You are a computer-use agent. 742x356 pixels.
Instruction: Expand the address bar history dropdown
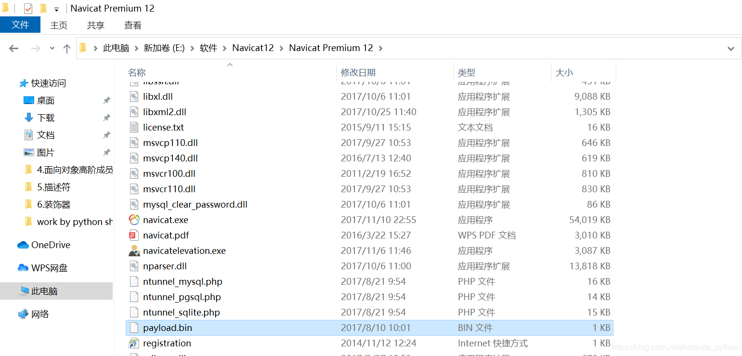click(731, 48)
